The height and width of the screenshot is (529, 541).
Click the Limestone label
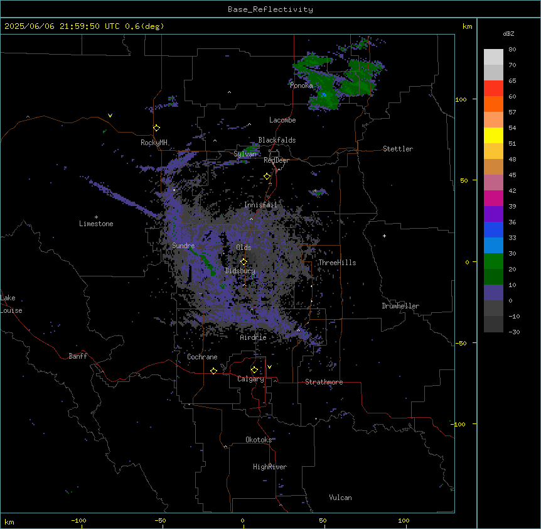[96, 224]
